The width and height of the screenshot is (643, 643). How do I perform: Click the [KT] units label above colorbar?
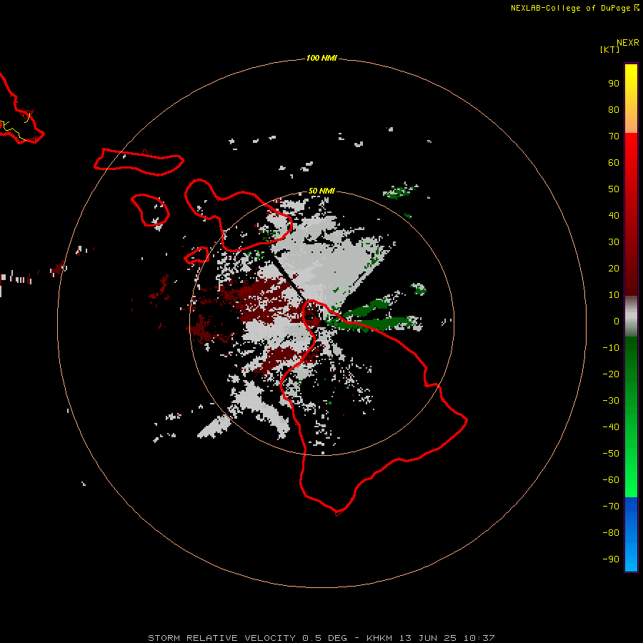[x=609, y=49]
